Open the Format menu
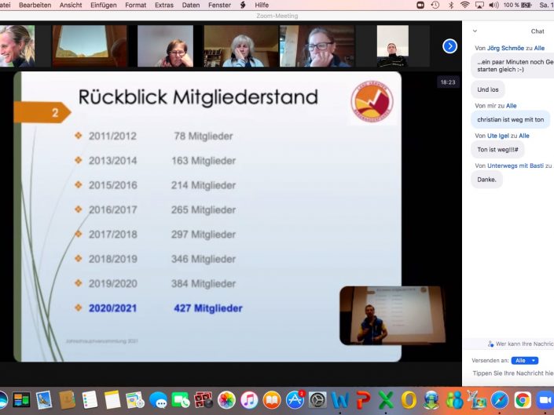 pos(135,5)
